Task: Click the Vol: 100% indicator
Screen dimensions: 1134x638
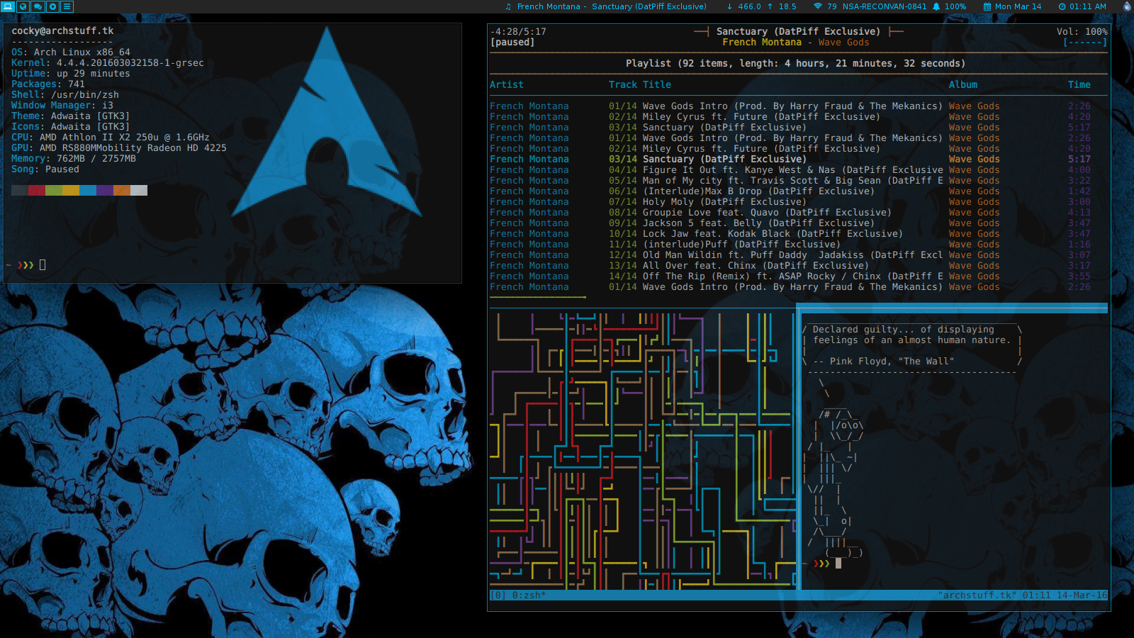Action: point(1082,32)
